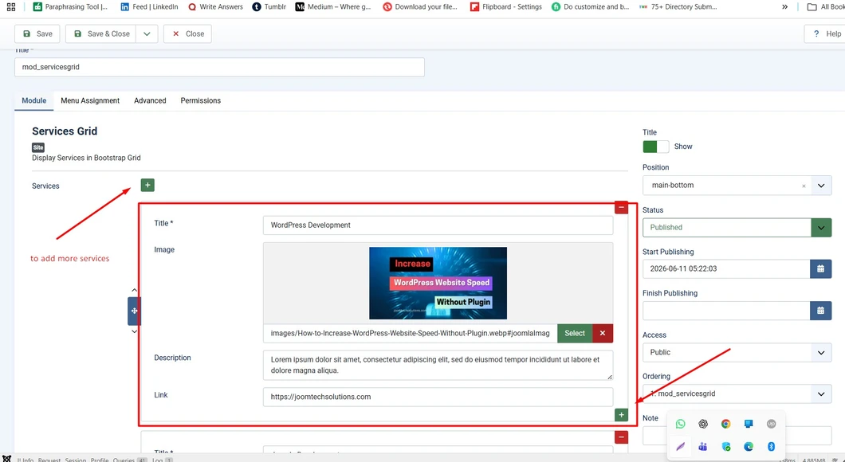Open the Tumblr bookmark
The image size is (845, 462).
coord(269,7)
